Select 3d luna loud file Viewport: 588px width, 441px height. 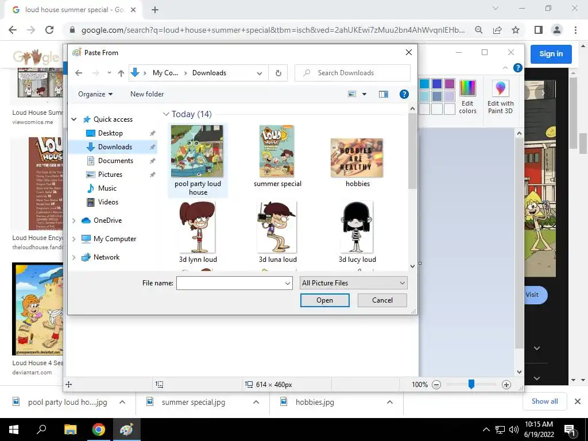(x=277, y=232)
